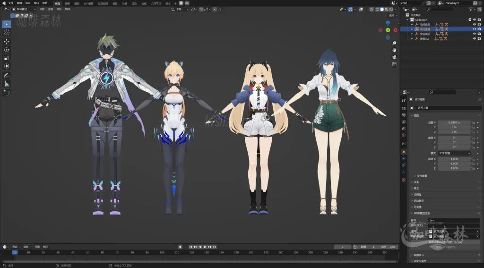Image resolution: width=484 pixels, height=268 pixels.
Task: Open the Tool properties tab
Action: [404, 100]
